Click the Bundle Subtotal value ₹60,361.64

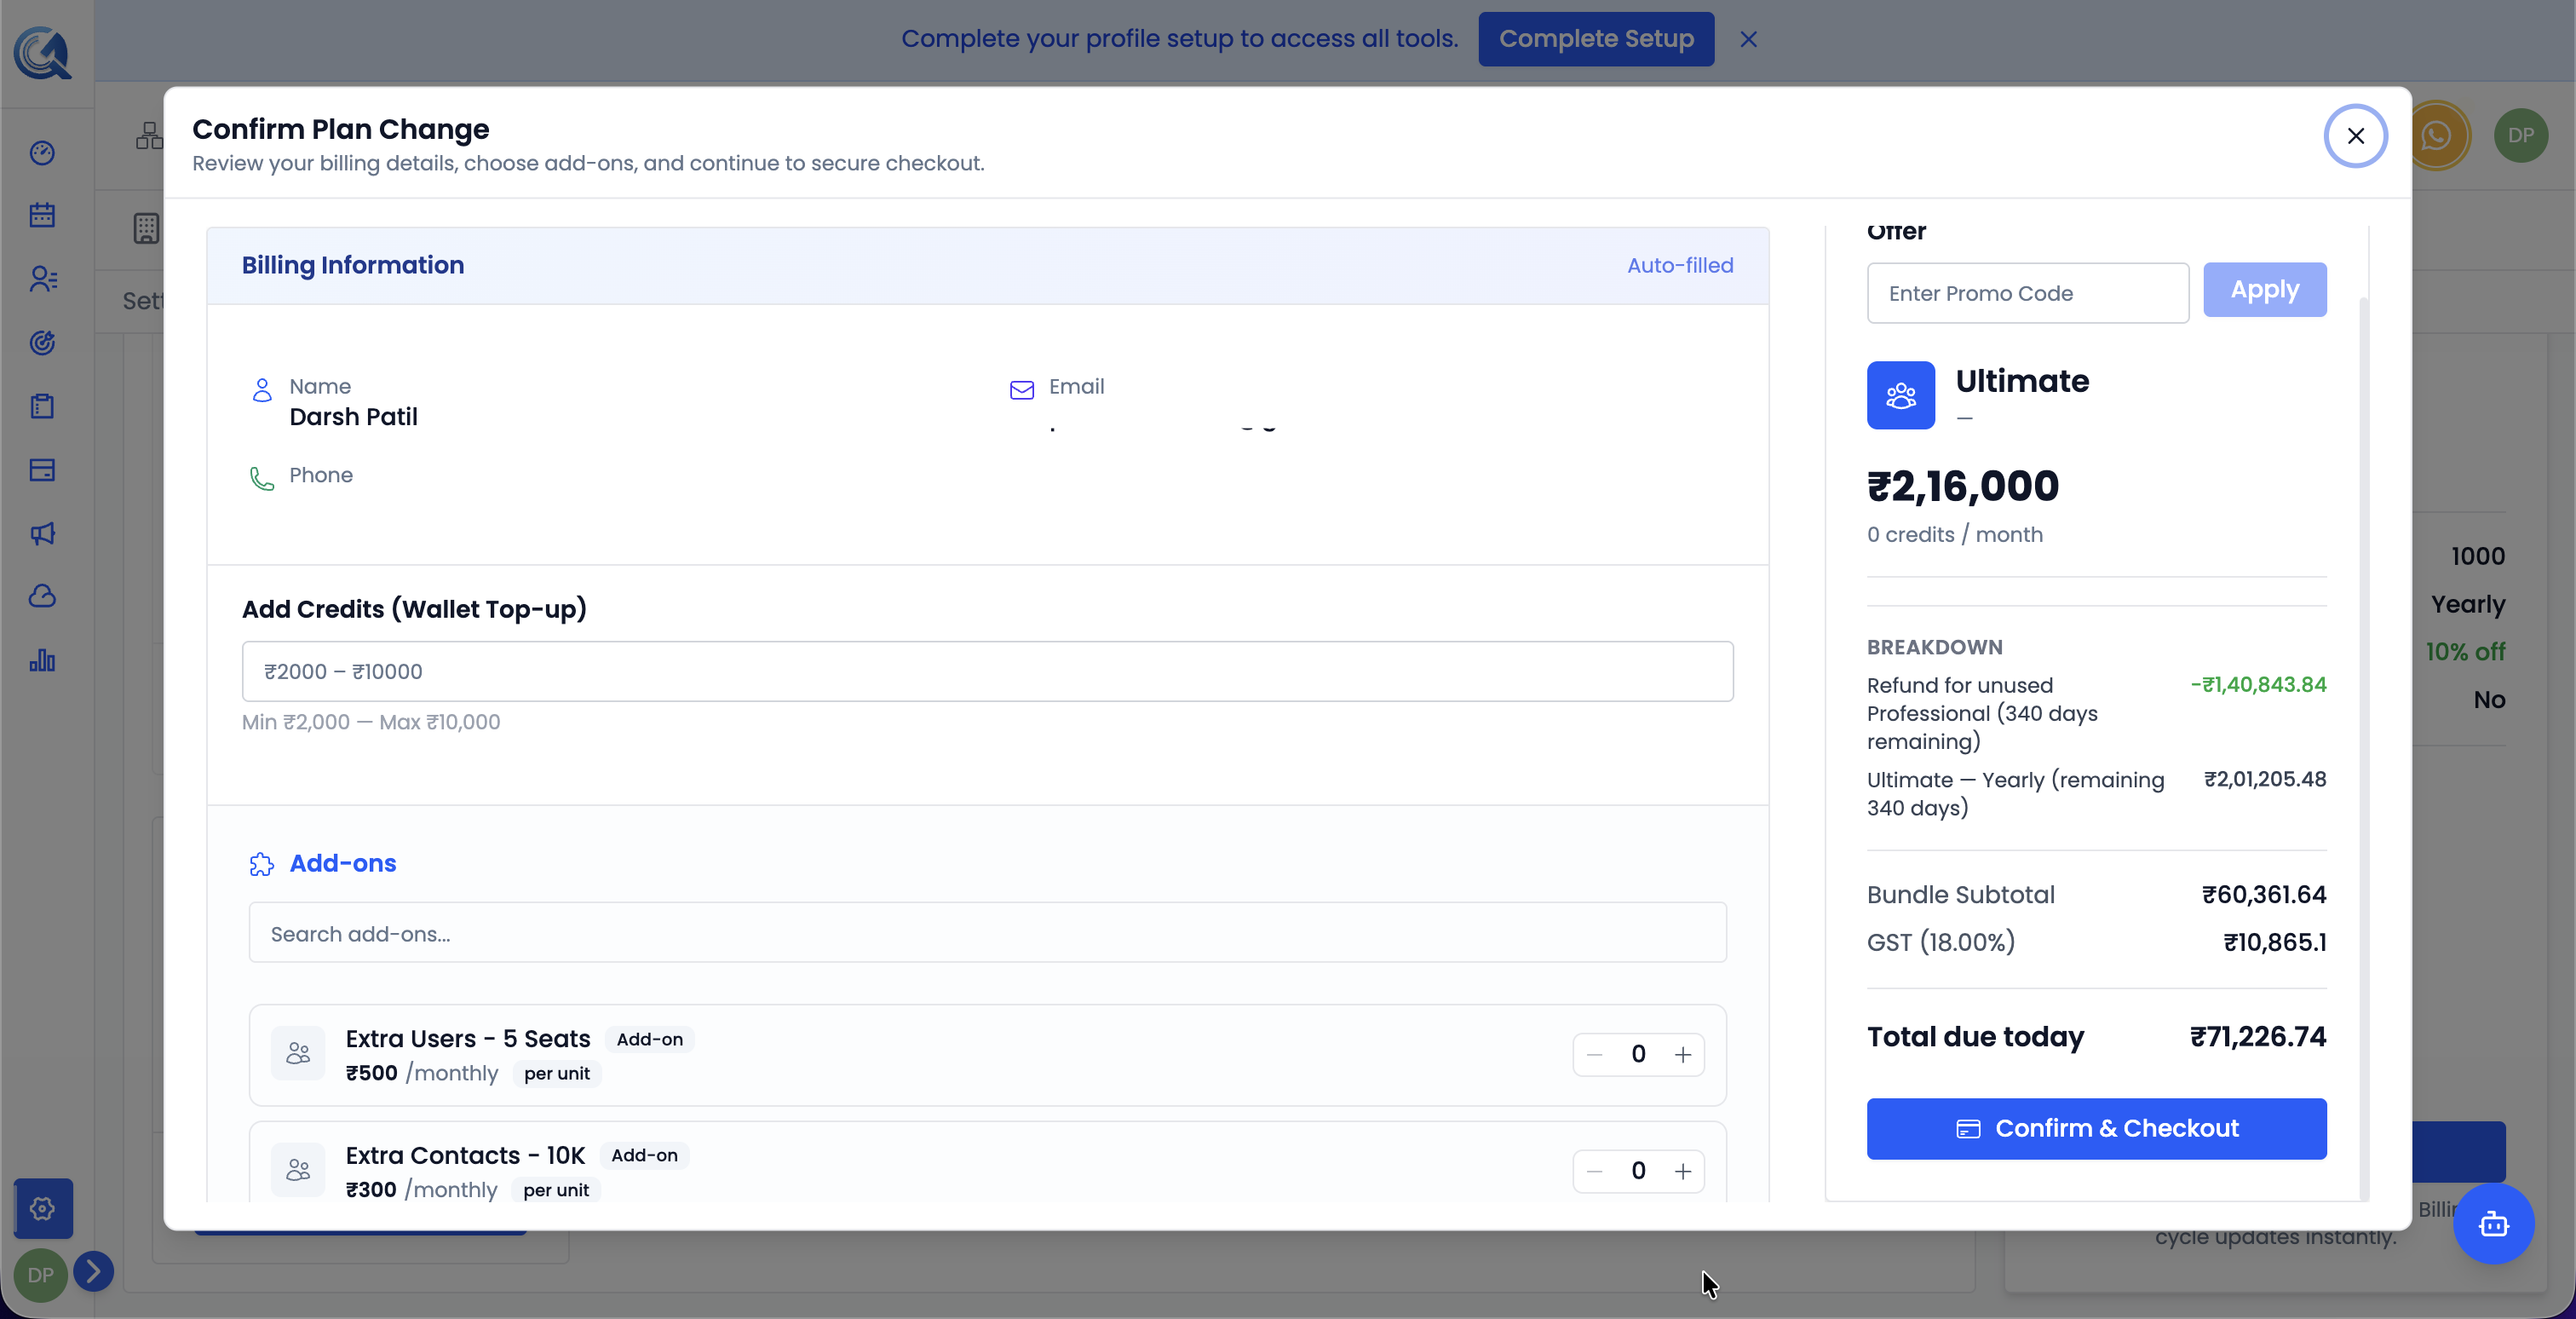pyautogui.click(x=2264, y=895)
